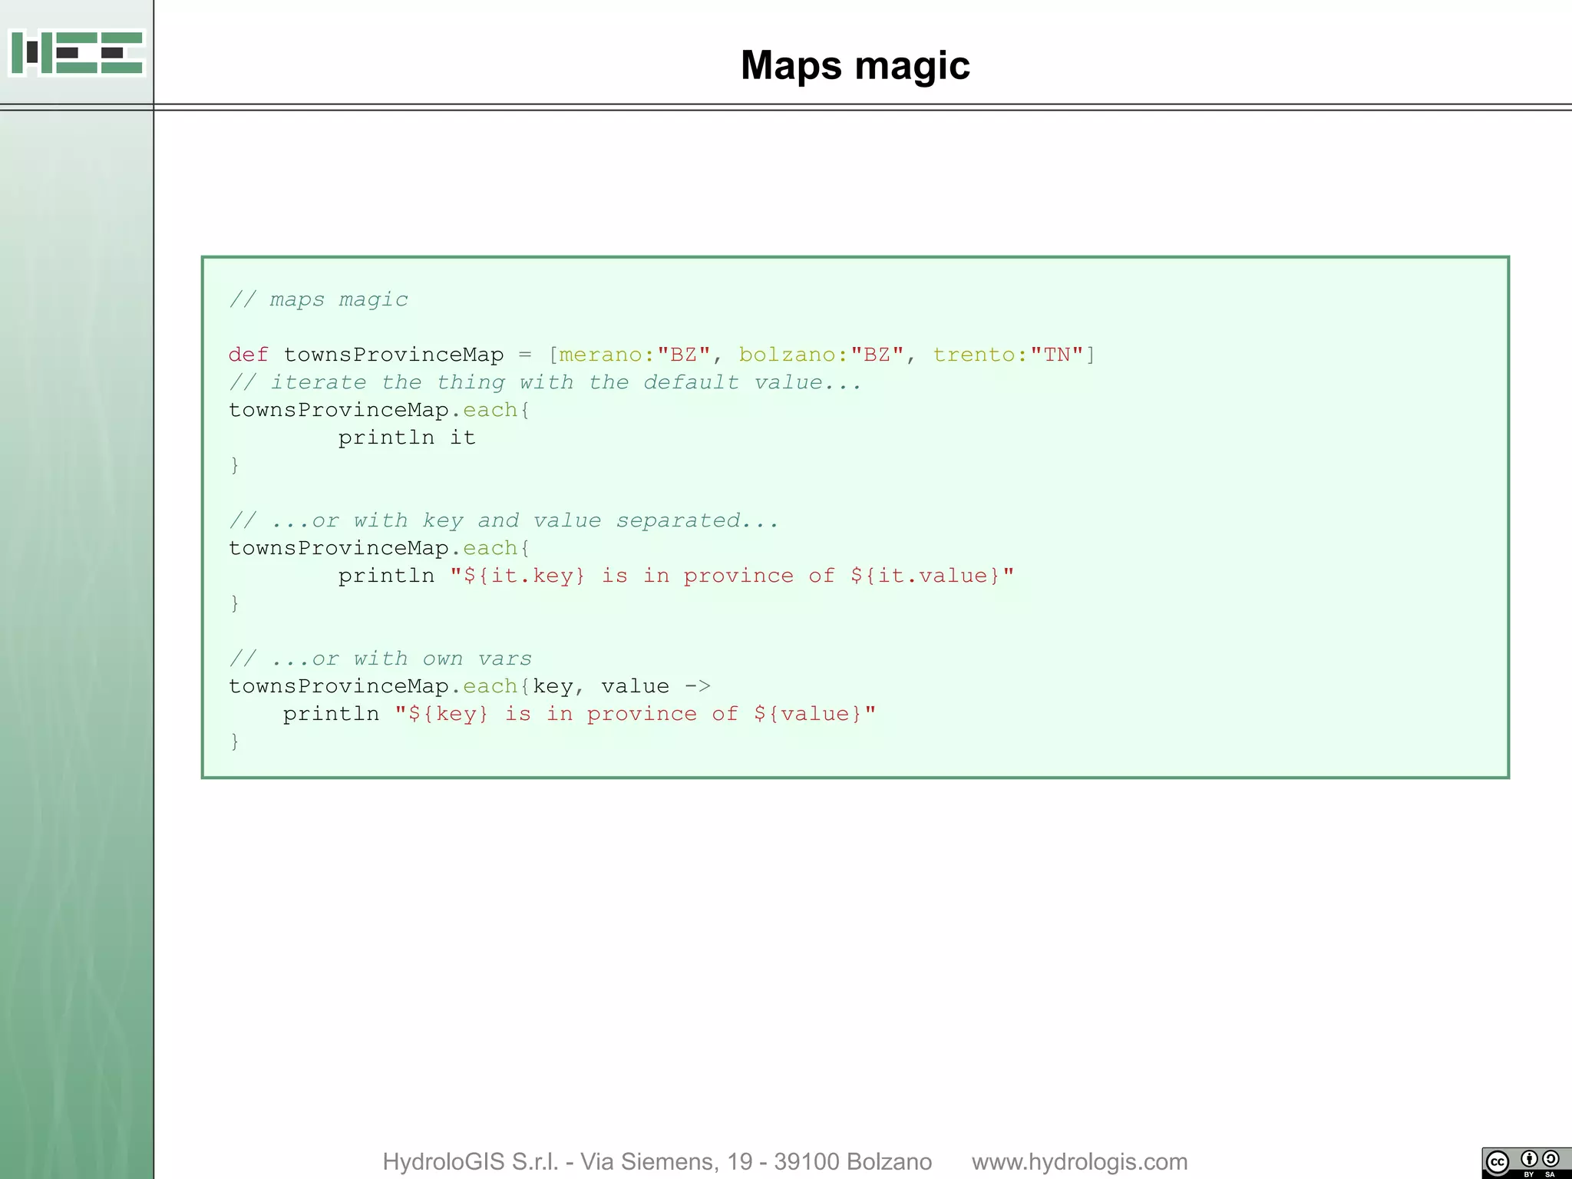Click the 'def townsProvinceMap' declaration line
Screen dimensions: 1572x1179
pyautogui.click(x=662, y=355)
